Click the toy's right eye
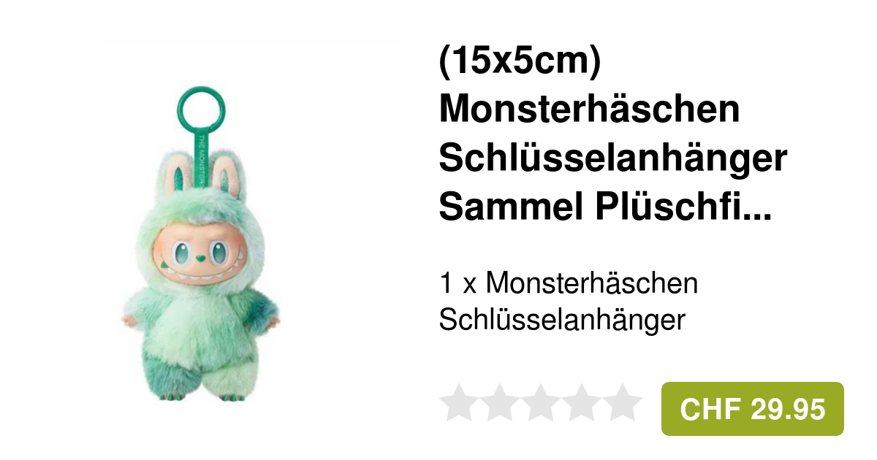Viewport: 877px width, 460px height. tap(219, 253)
